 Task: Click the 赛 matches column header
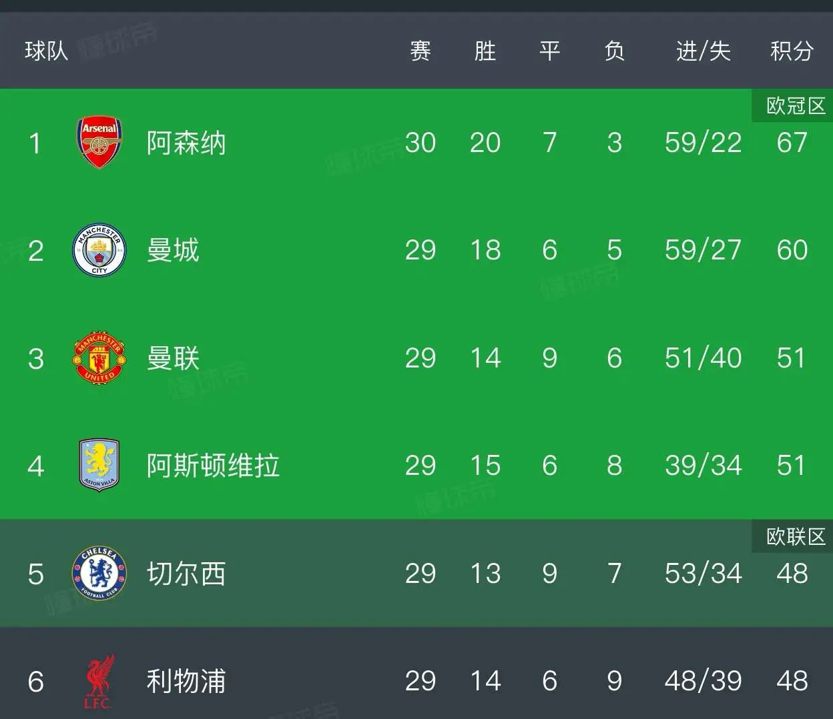(x=421, y=51)
